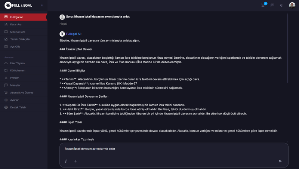The width and height of the screenshot is (299, 169).
Task: Click the plus attachment icon
Action: [75, 161]
